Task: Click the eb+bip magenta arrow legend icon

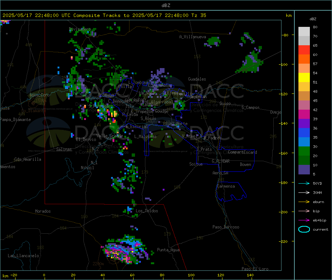Action: coord(304,220)
